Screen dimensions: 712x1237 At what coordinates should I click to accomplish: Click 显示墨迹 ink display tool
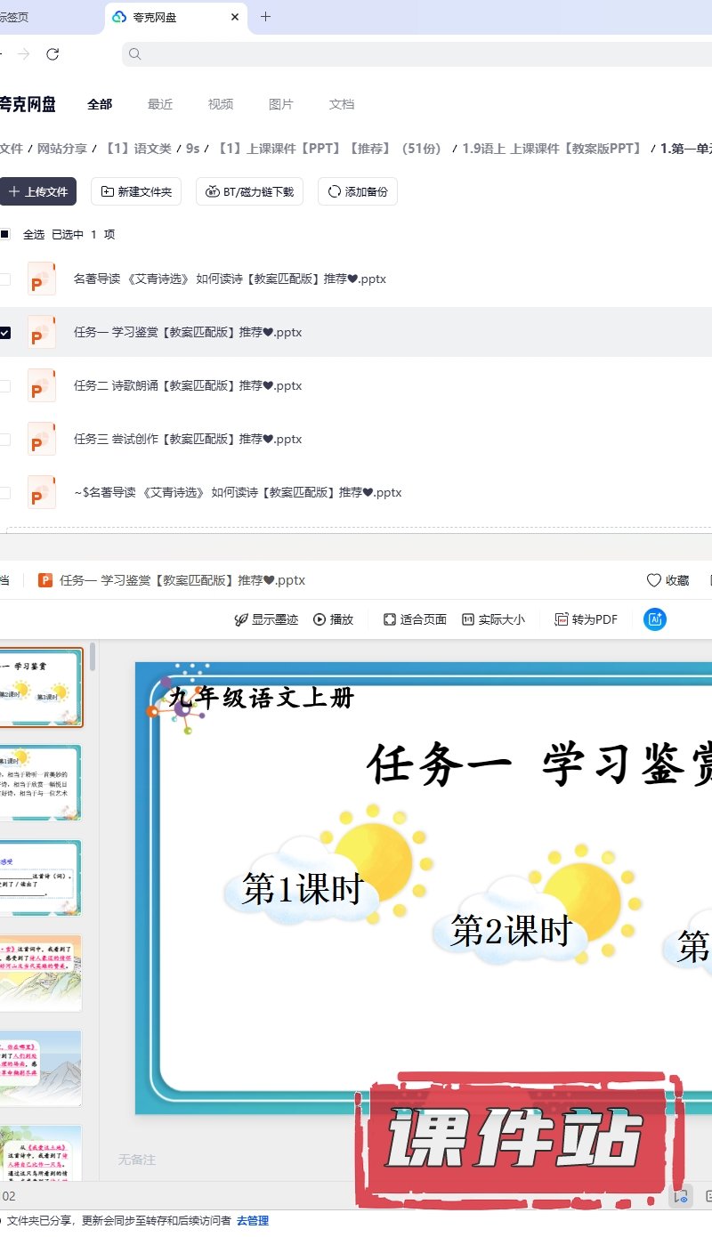pyautogui.click(x=265, y=619)
